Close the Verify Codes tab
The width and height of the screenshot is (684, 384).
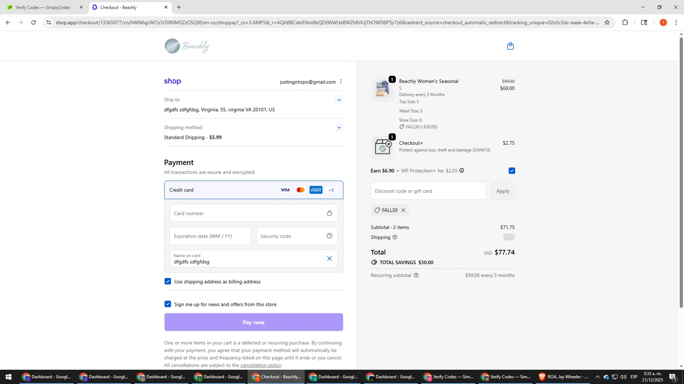(x=81, y=7)
